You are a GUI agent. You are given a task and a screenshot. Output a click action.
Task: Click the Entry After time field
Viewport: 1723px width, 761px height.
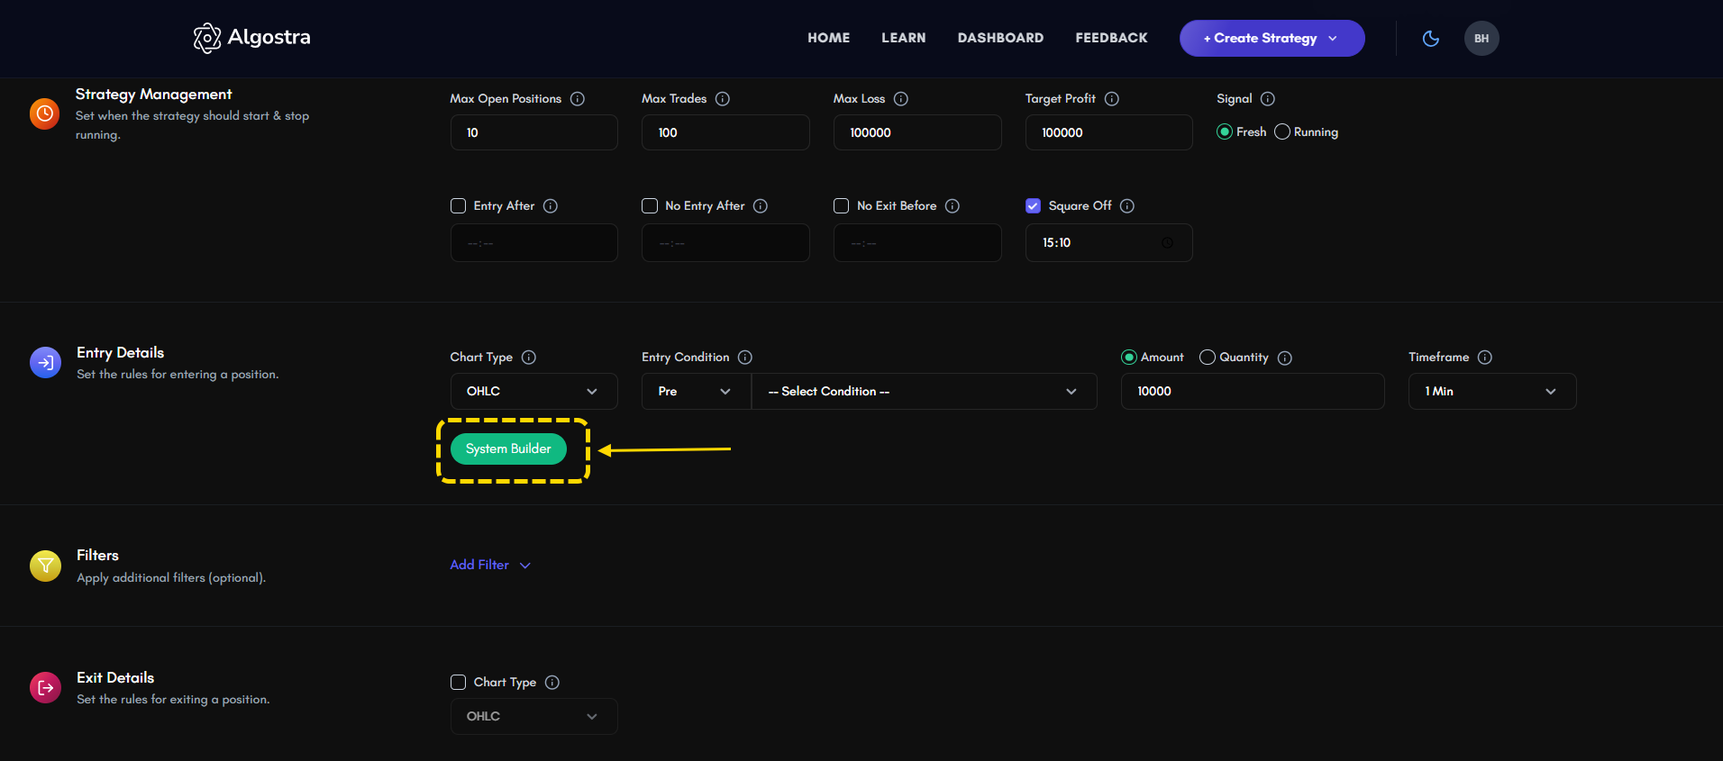(x=533, y=243)
